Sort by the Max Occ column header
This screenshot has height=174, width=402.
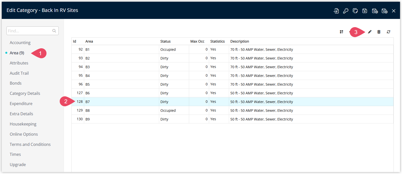click(197, 41)
